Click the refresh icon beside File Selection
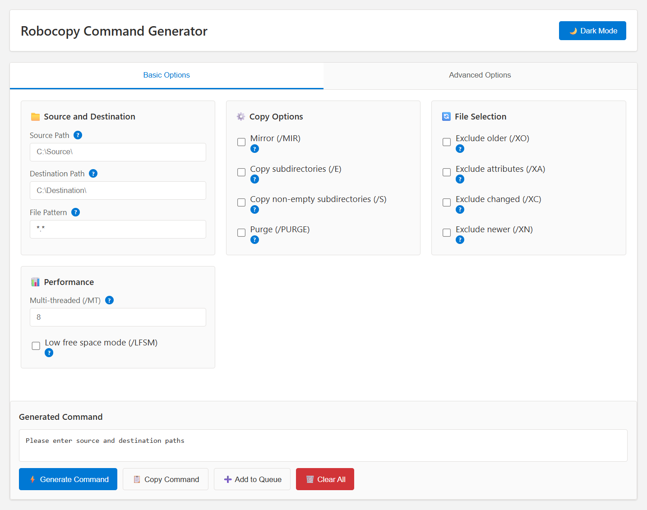This screenshot has height=510, width=647. (446, 116)
